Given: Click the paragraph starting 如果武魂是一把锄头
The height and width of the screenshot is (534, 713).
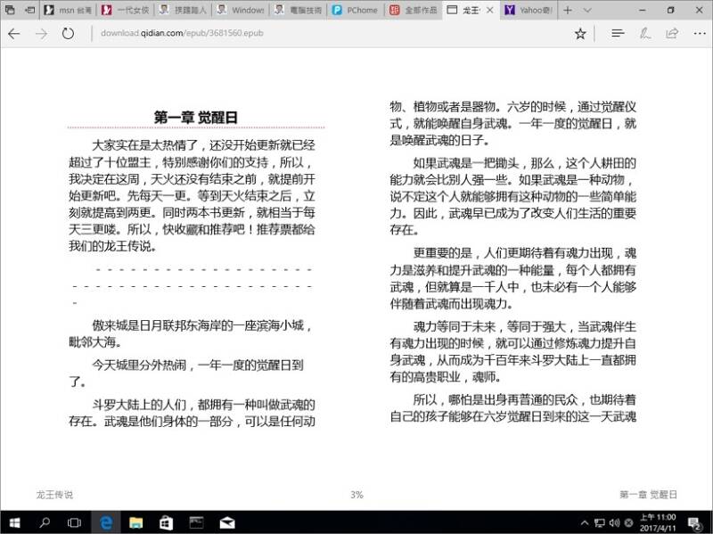Looking at the screenshot, I should pos(513,196).
